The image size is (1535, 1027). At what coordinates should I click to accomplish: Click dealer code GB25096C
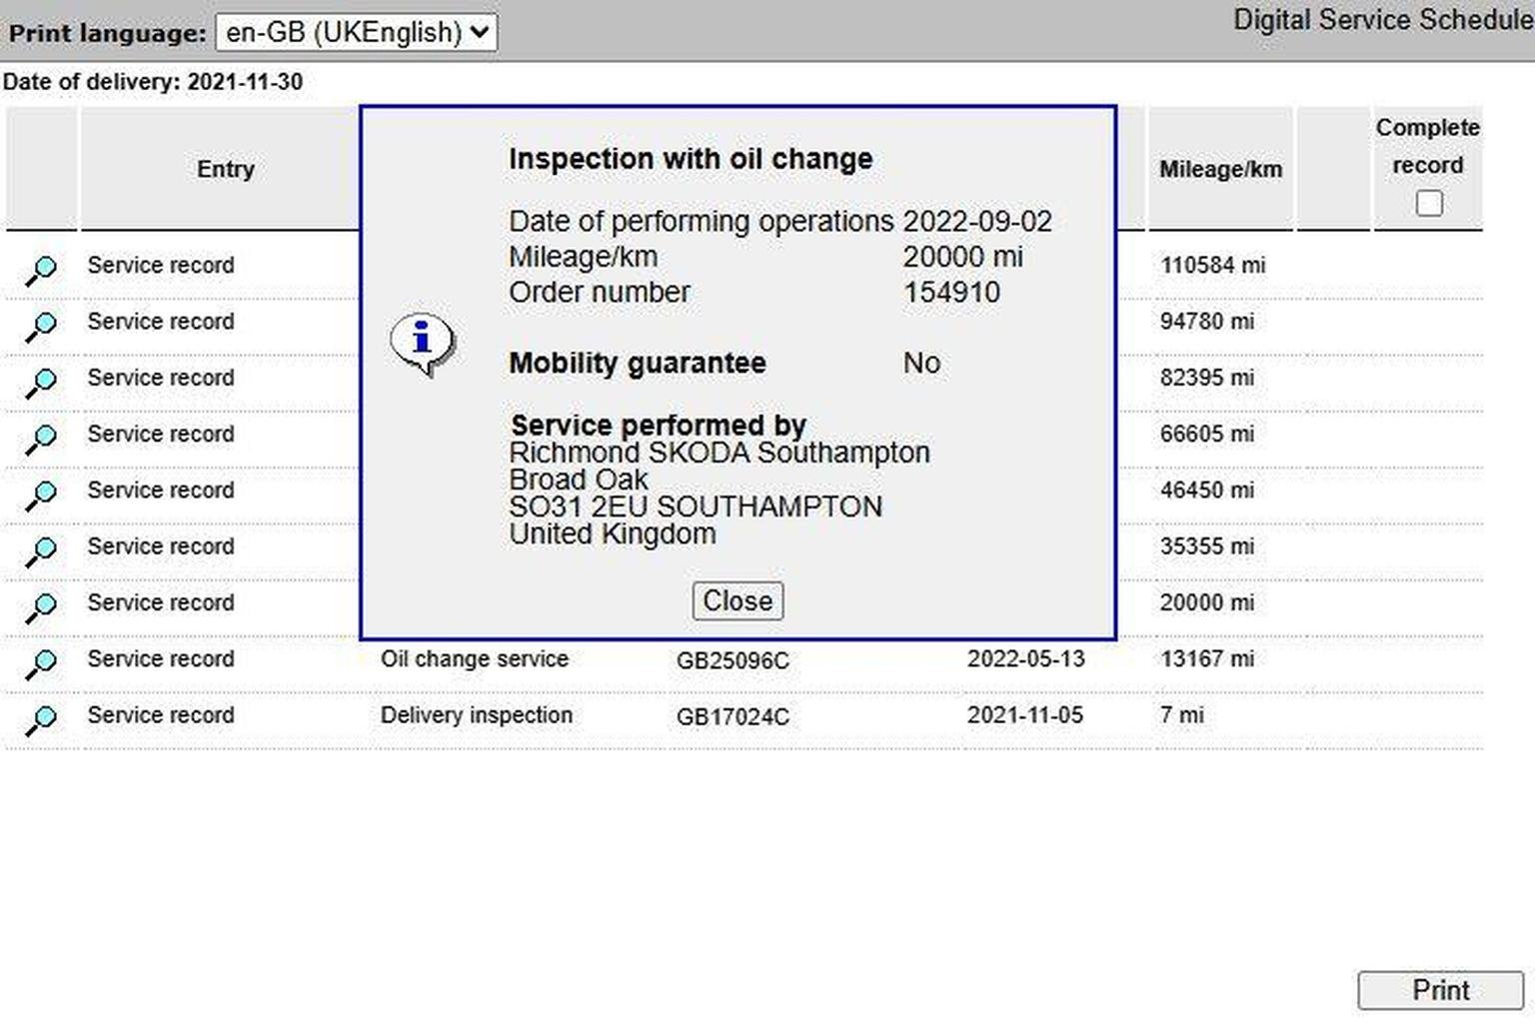733,661
